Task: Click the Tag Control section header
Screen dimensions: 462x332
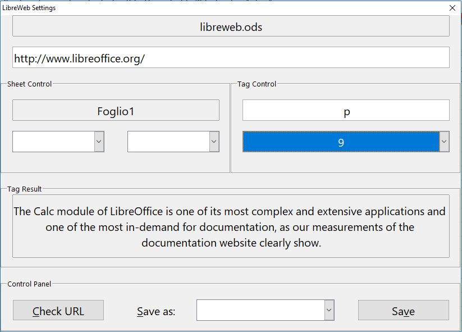Action: [x=256, y=84]
